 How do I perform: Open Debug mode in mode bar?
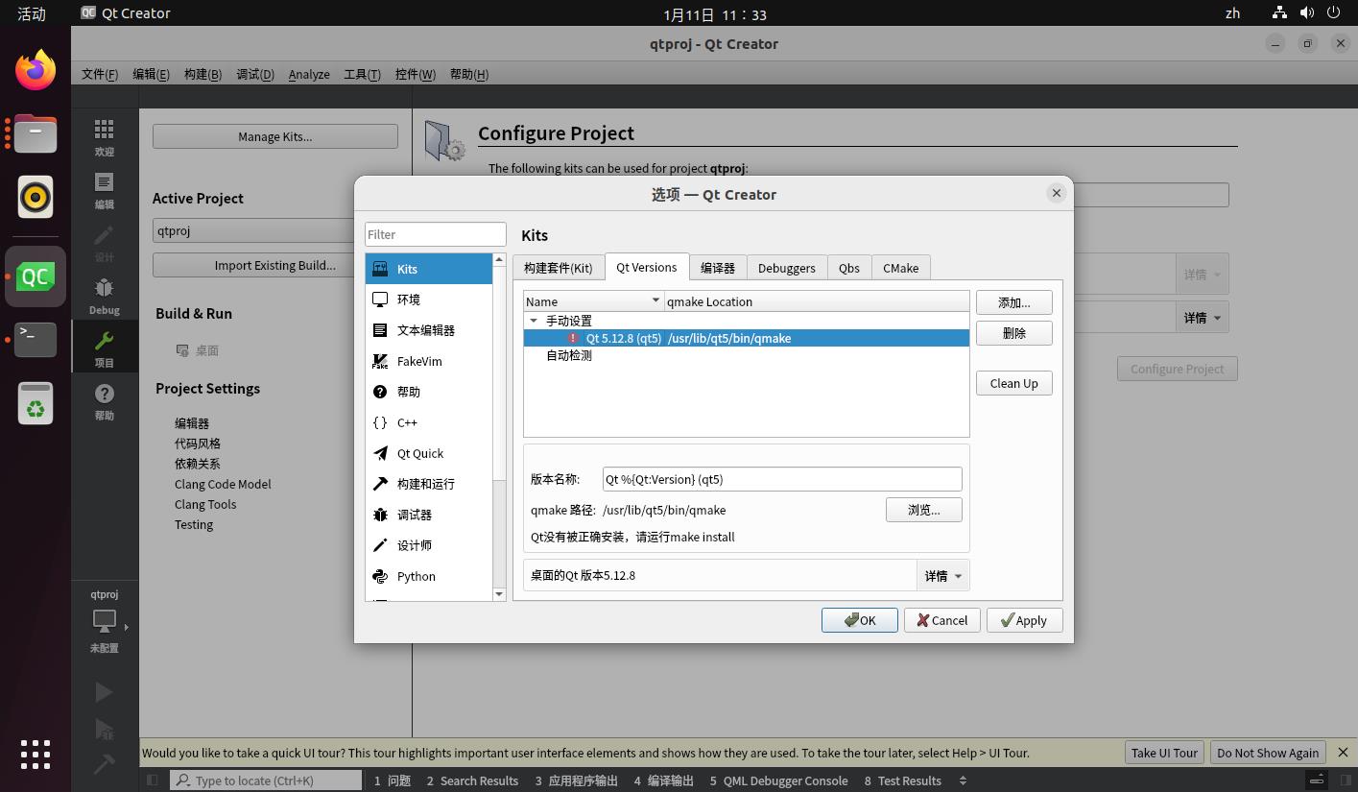pos(104,296)
